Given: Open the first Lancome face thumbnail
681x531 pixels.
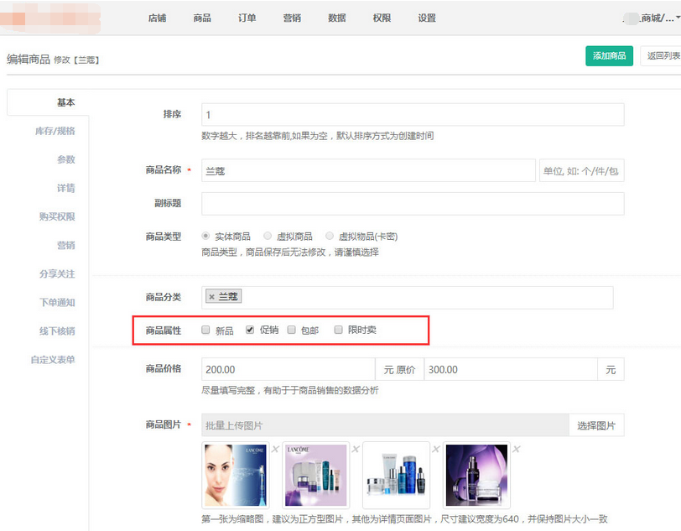Looking at the screenshot, I should pos(235,476).
